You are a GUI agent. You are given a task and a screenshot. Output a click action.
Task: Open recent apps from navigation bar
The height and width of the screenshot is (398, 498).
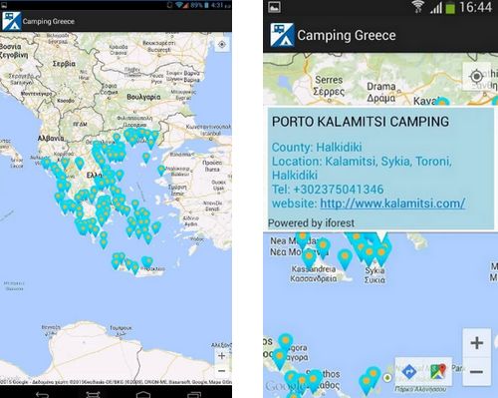tap(194, 394)
